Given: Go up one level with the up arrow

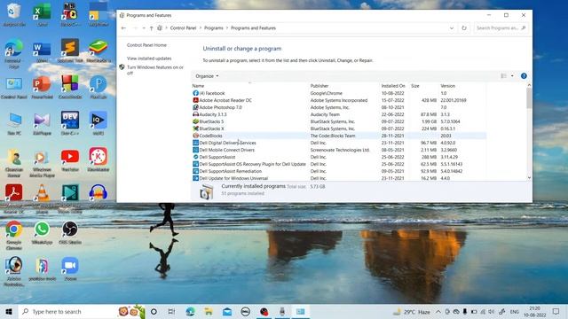Looking at the screenshot, I should coord(151,27).
